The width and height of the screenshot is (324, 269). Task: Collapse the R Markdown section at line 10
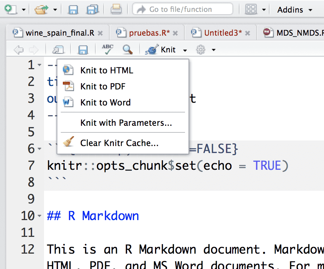pos(39,216)
